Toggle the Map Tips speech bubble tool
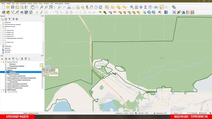The width and height of the screenshot is (212, 119). click(x=162, y=7)
